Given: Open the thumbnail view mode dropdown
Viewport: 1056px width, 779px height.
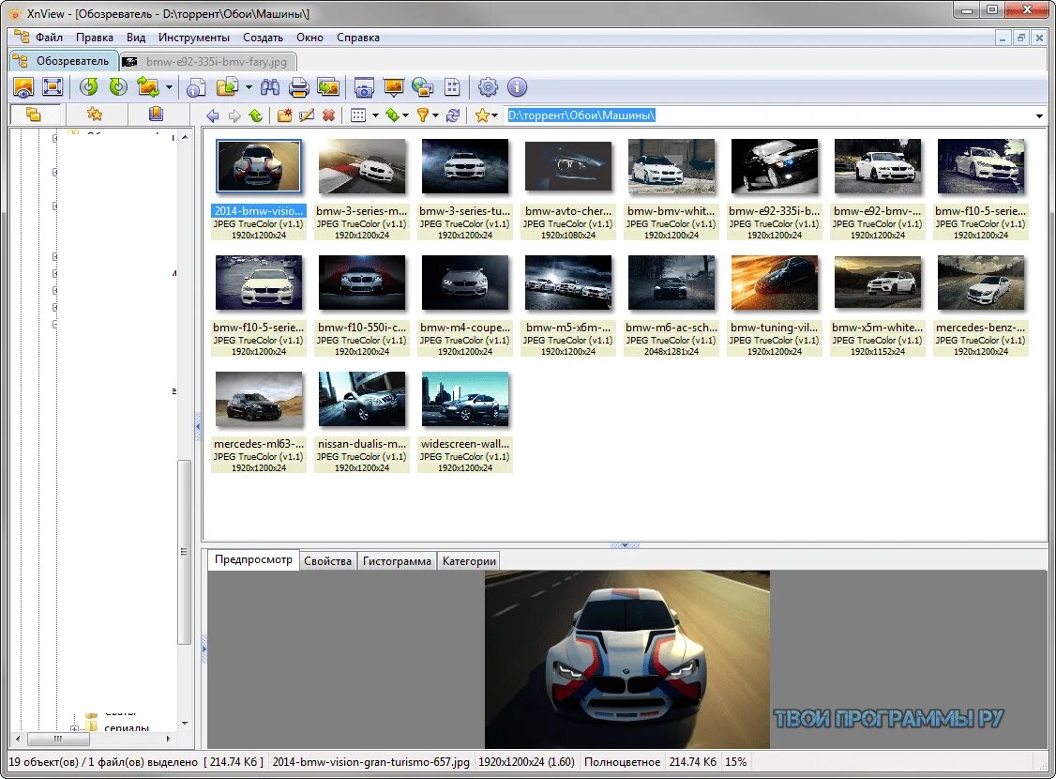Looking at the screenshot, I should (x=375, y=115).
